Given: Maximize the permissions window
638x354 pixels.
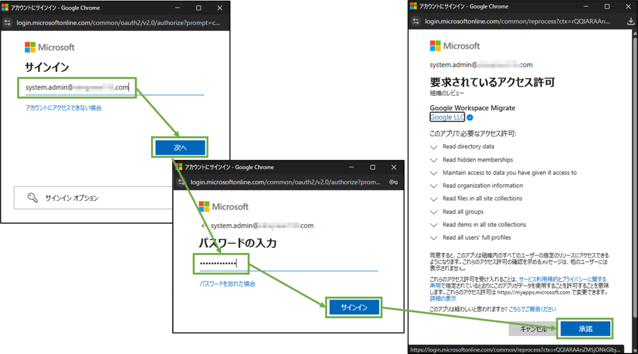Looking at the screenshot, I should [607, 6].
